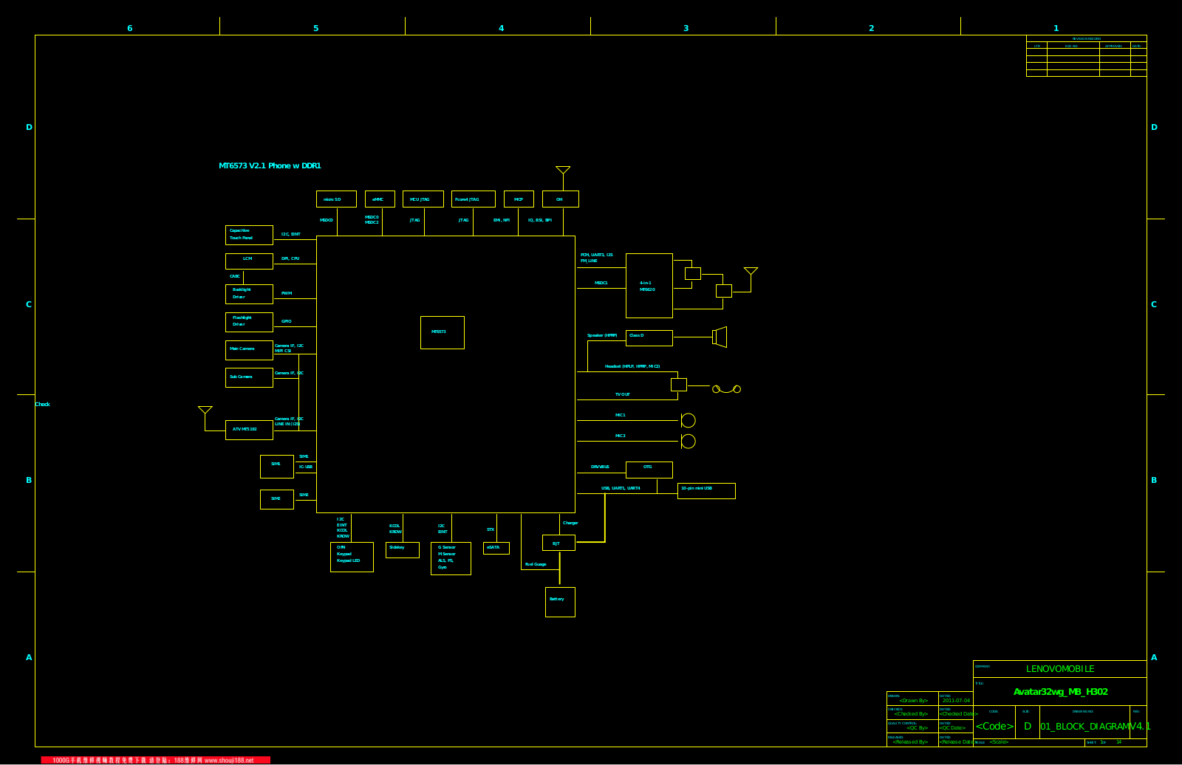Click the headset jack symbol
The height and width of the screenshot is (765, 1182).
(x=726, y=389)
